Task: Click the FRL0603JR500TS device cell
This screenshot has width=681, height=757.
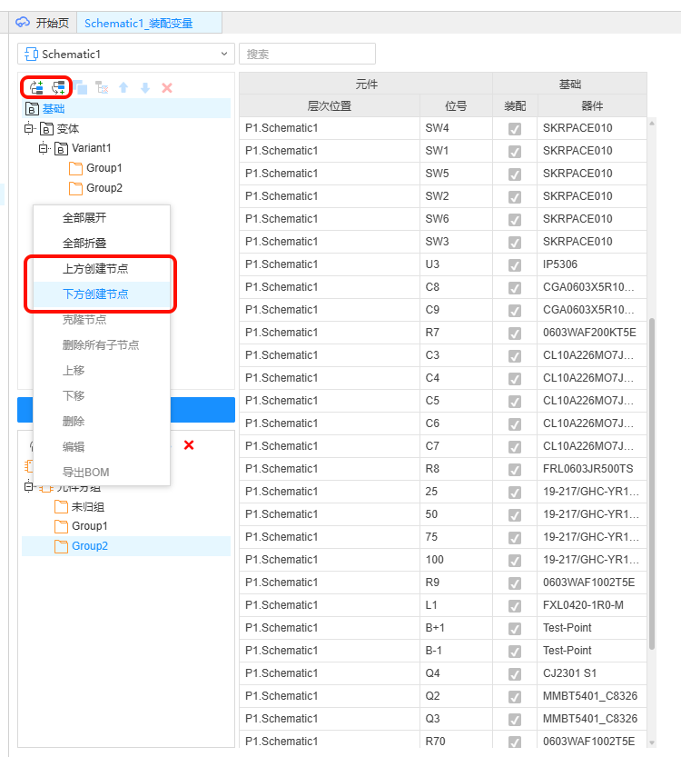Action: (592, 468)
